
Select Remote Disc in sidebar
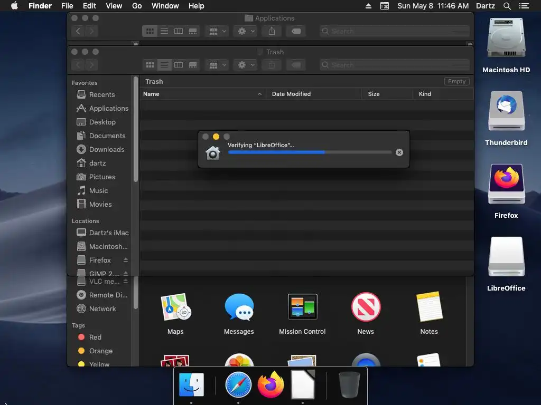[102, 295]
